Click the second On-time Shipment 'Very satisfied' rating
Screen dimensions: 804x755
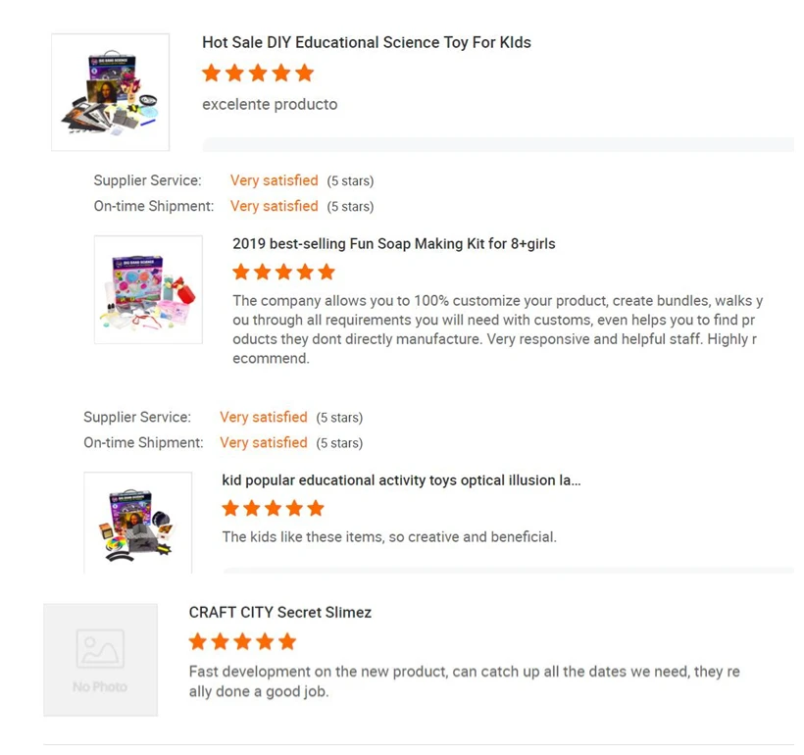click(x=263, y=442)
